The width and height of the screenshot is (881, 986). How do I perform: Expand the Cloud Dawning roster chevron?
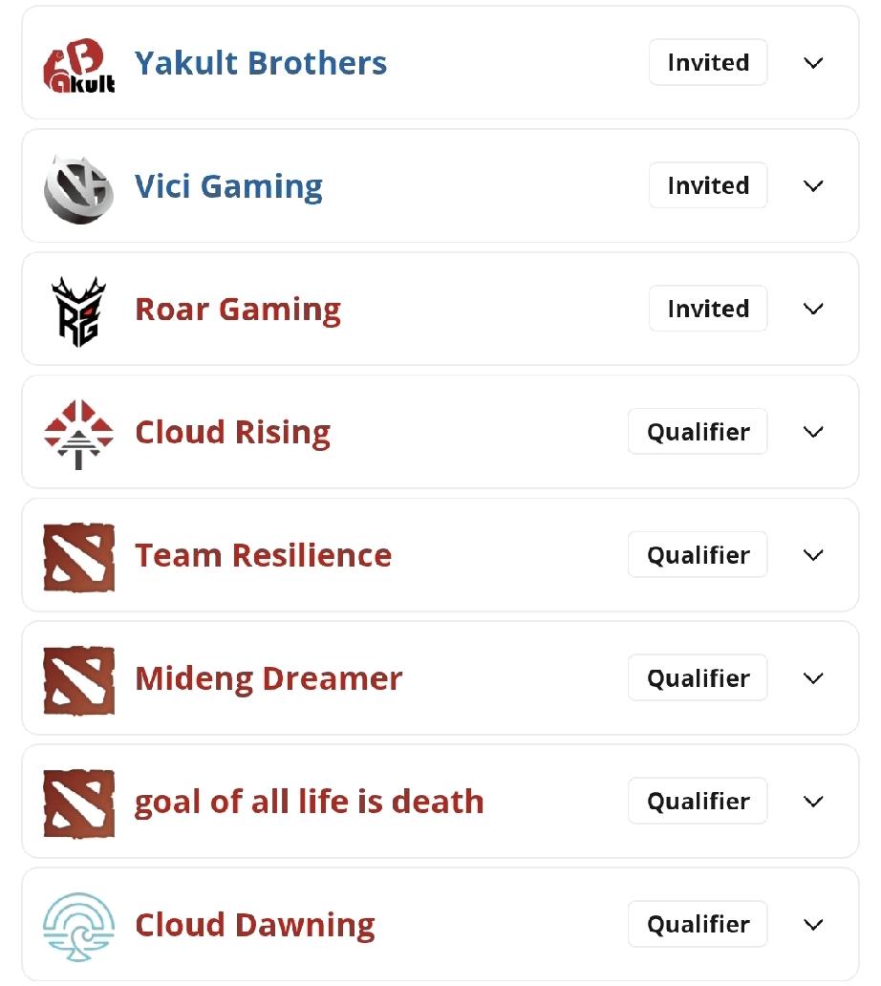tap(813, 925)
